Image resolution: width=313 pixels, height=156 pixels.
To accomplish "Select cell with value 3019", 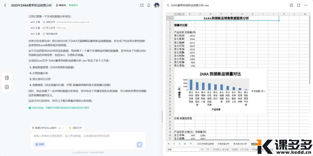I will click(x=190, y=46).
